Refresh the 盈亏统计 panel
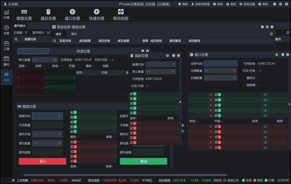The image size is (291, 184). [x=288, y=33]
